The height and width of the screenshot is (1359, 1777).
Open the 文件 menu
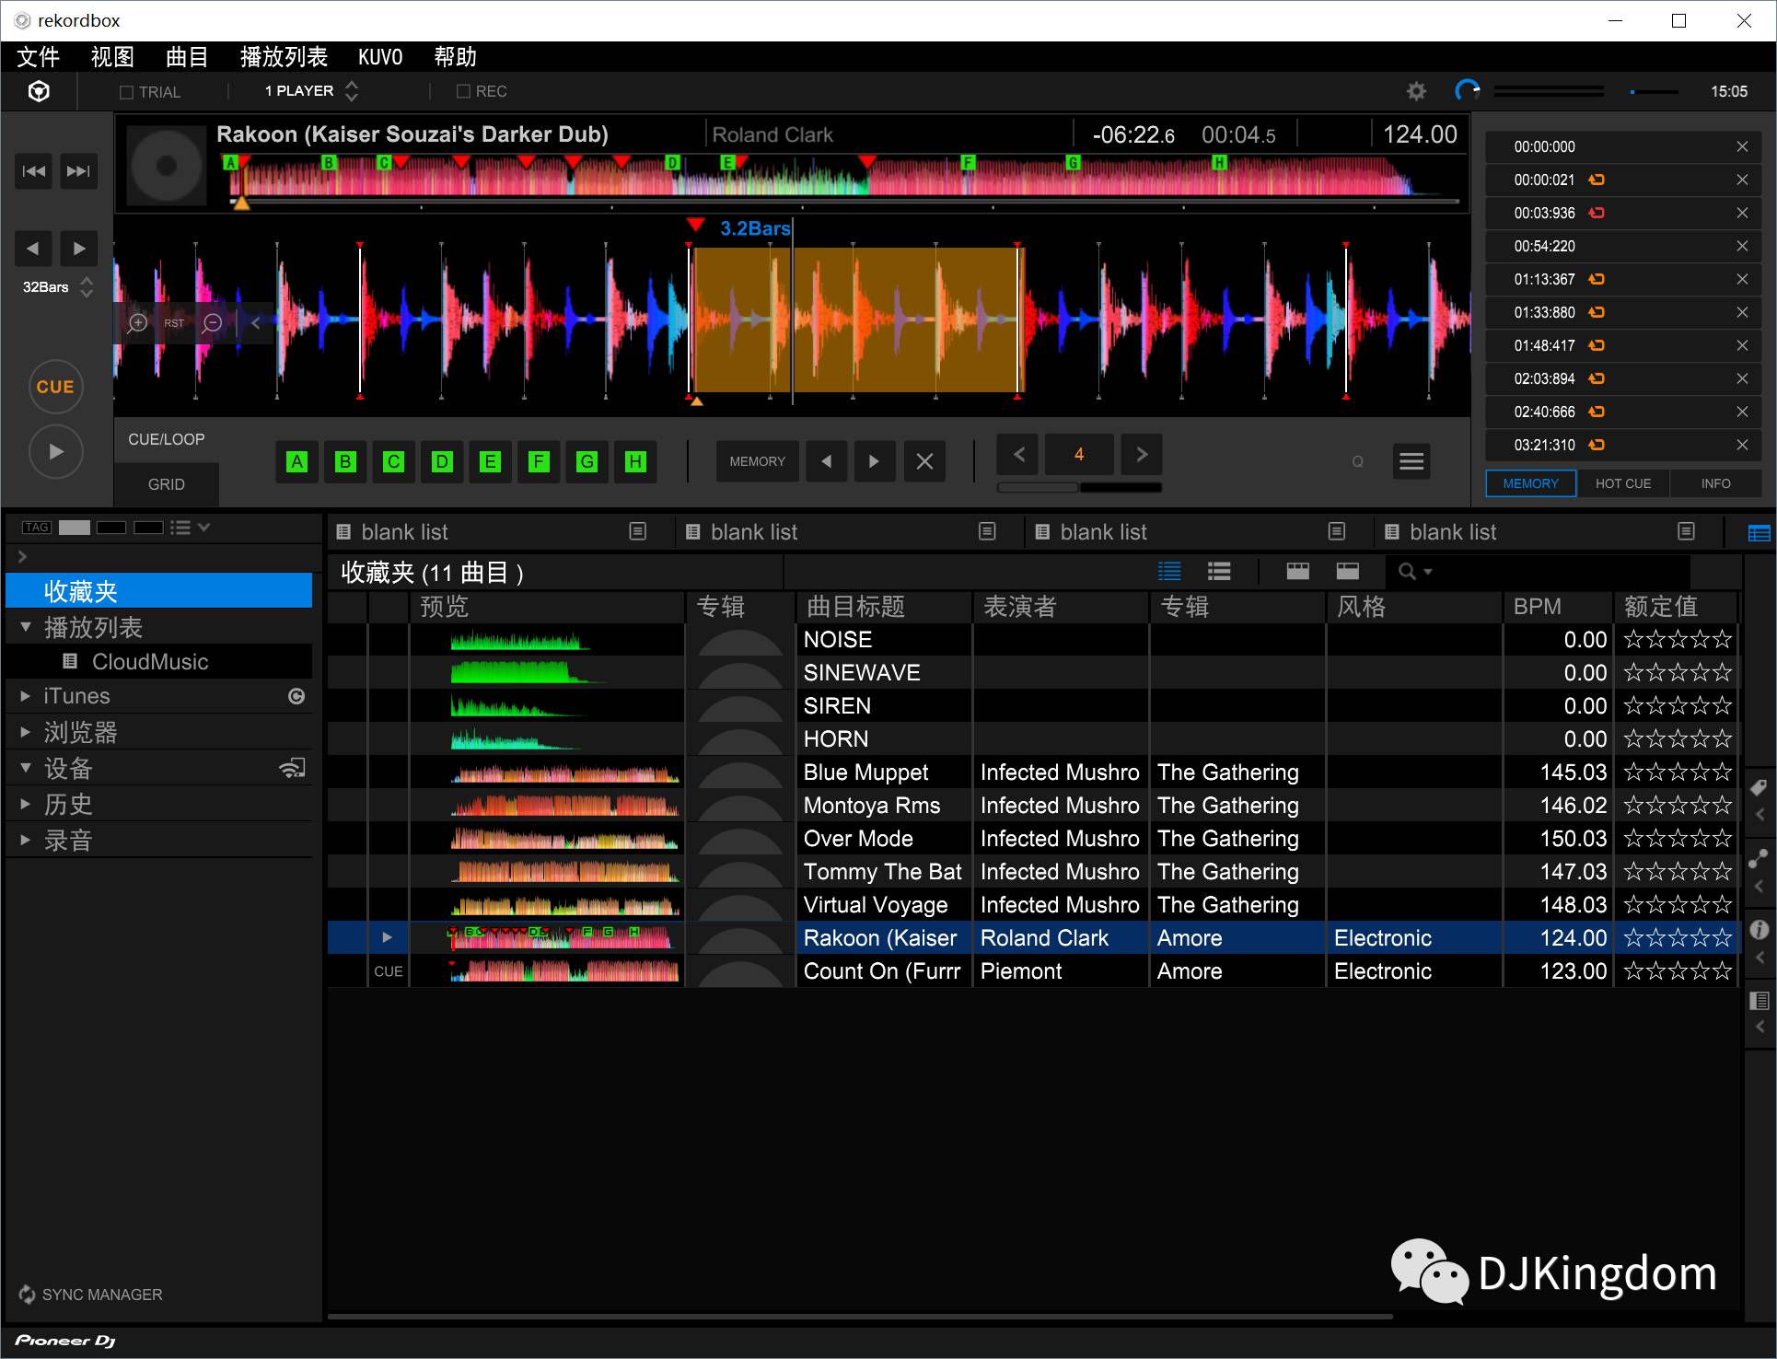point(38,57)
